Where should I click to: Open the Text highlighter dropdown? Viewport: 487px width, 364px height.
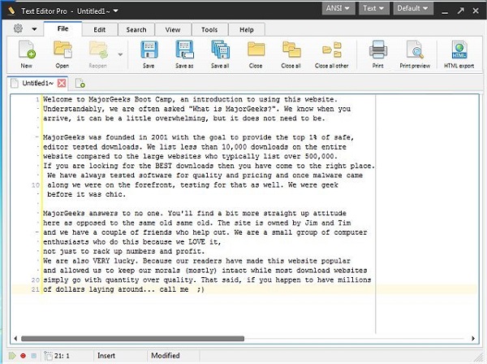pyautogui.click(x=373, y=8)
